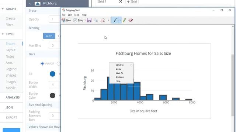Screen dimensions: 236x132
Task: Open Create in the sidebar
Action: (11, 19)
